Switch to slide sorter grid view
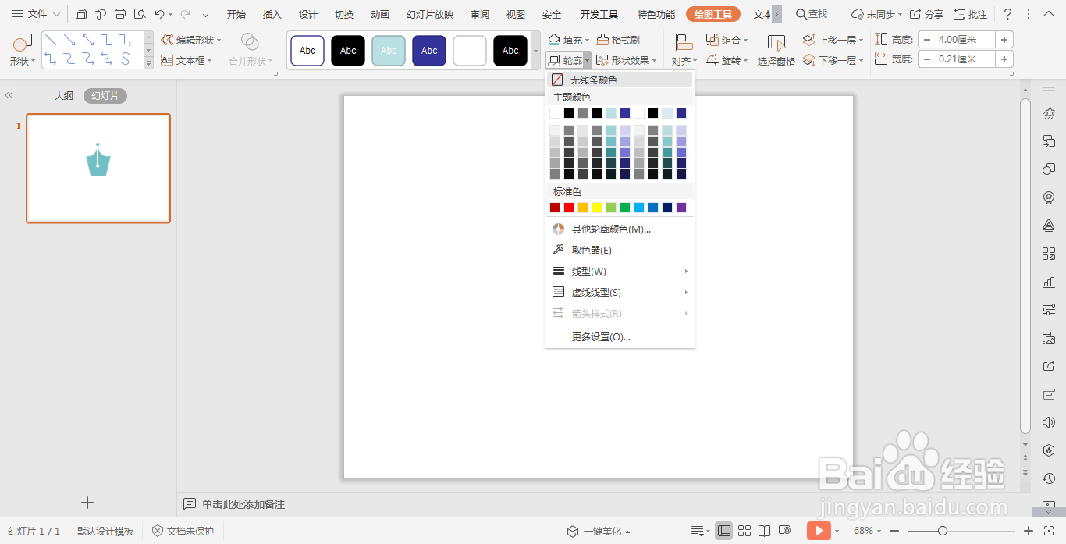Viewport: 1066px width, 544px height. tap(744, 531)
